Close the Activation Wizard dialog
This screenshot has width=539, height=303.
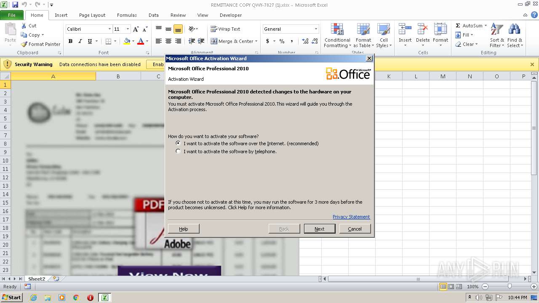[369, 58]
